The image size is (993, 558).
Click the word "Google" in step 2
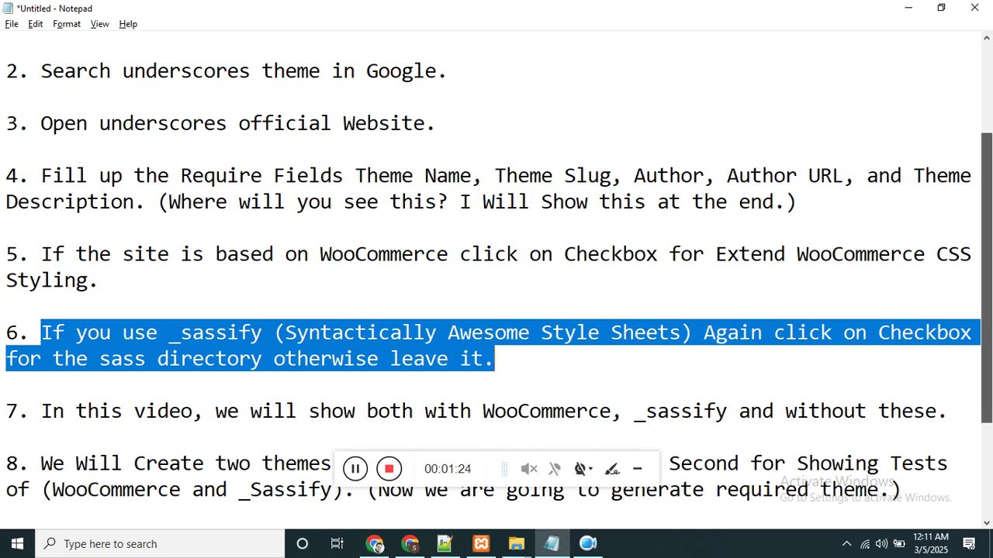[x=401, y=71]
